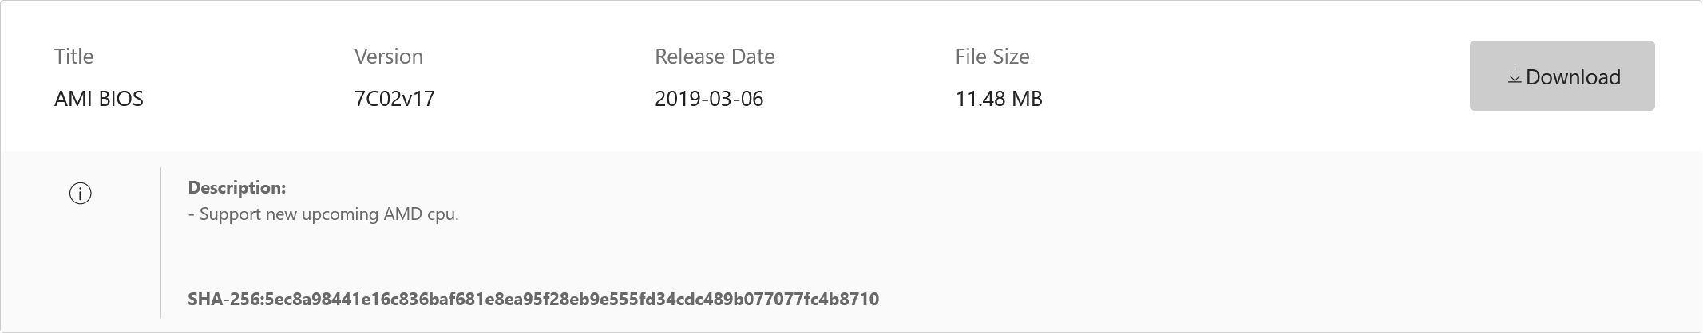Click the bold Description: heading

236,188
